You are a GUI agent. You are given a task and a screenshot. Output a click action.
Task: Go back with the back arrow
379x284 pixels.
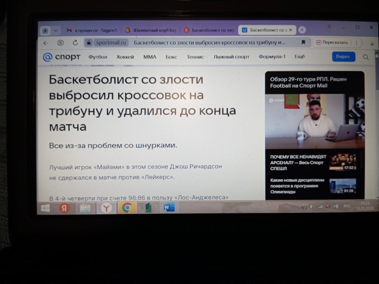pos(45,43)
